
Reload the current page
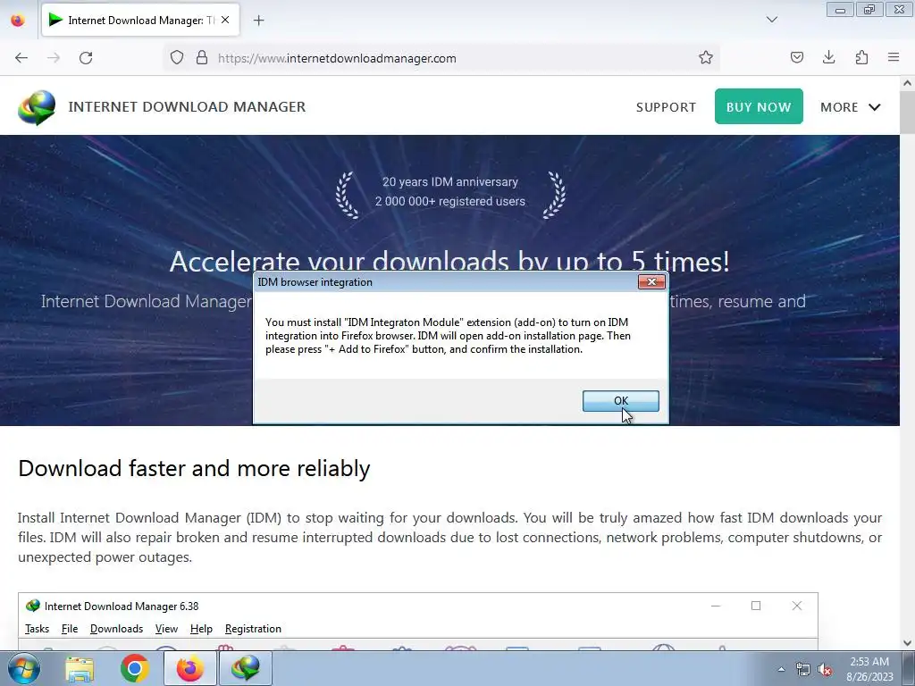tap(86, 58)
